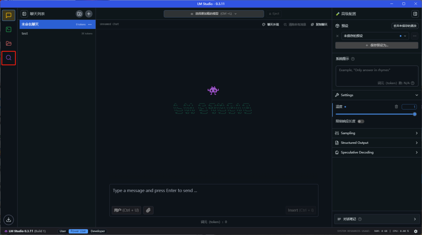
Task: Expand the Sampling section
Action: [x=377, y=133]
